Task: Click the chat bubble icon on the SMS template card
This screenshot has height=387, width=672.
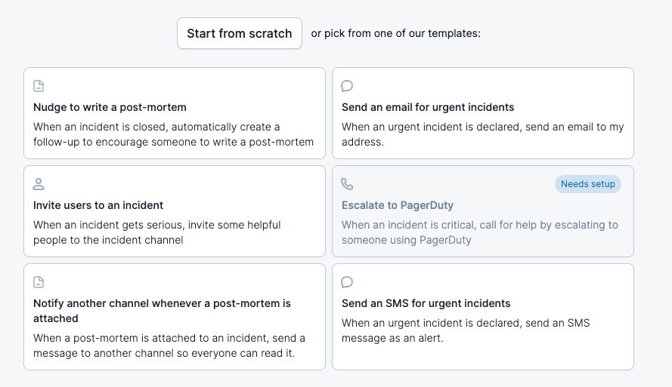Action: [348, 282]
